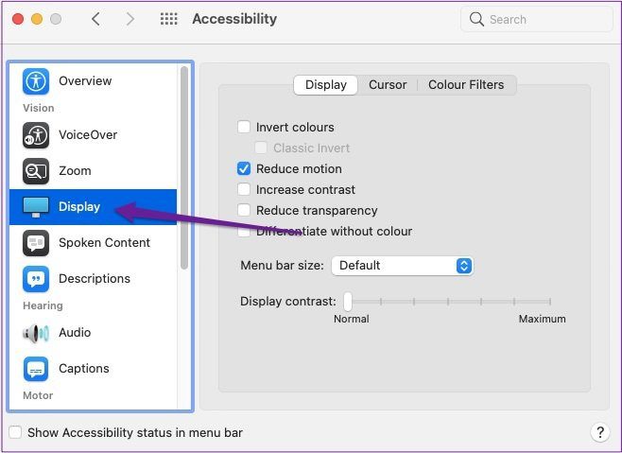Switch to the Colour Filters tab
The image size is (622, 453).
click(466, 84)
